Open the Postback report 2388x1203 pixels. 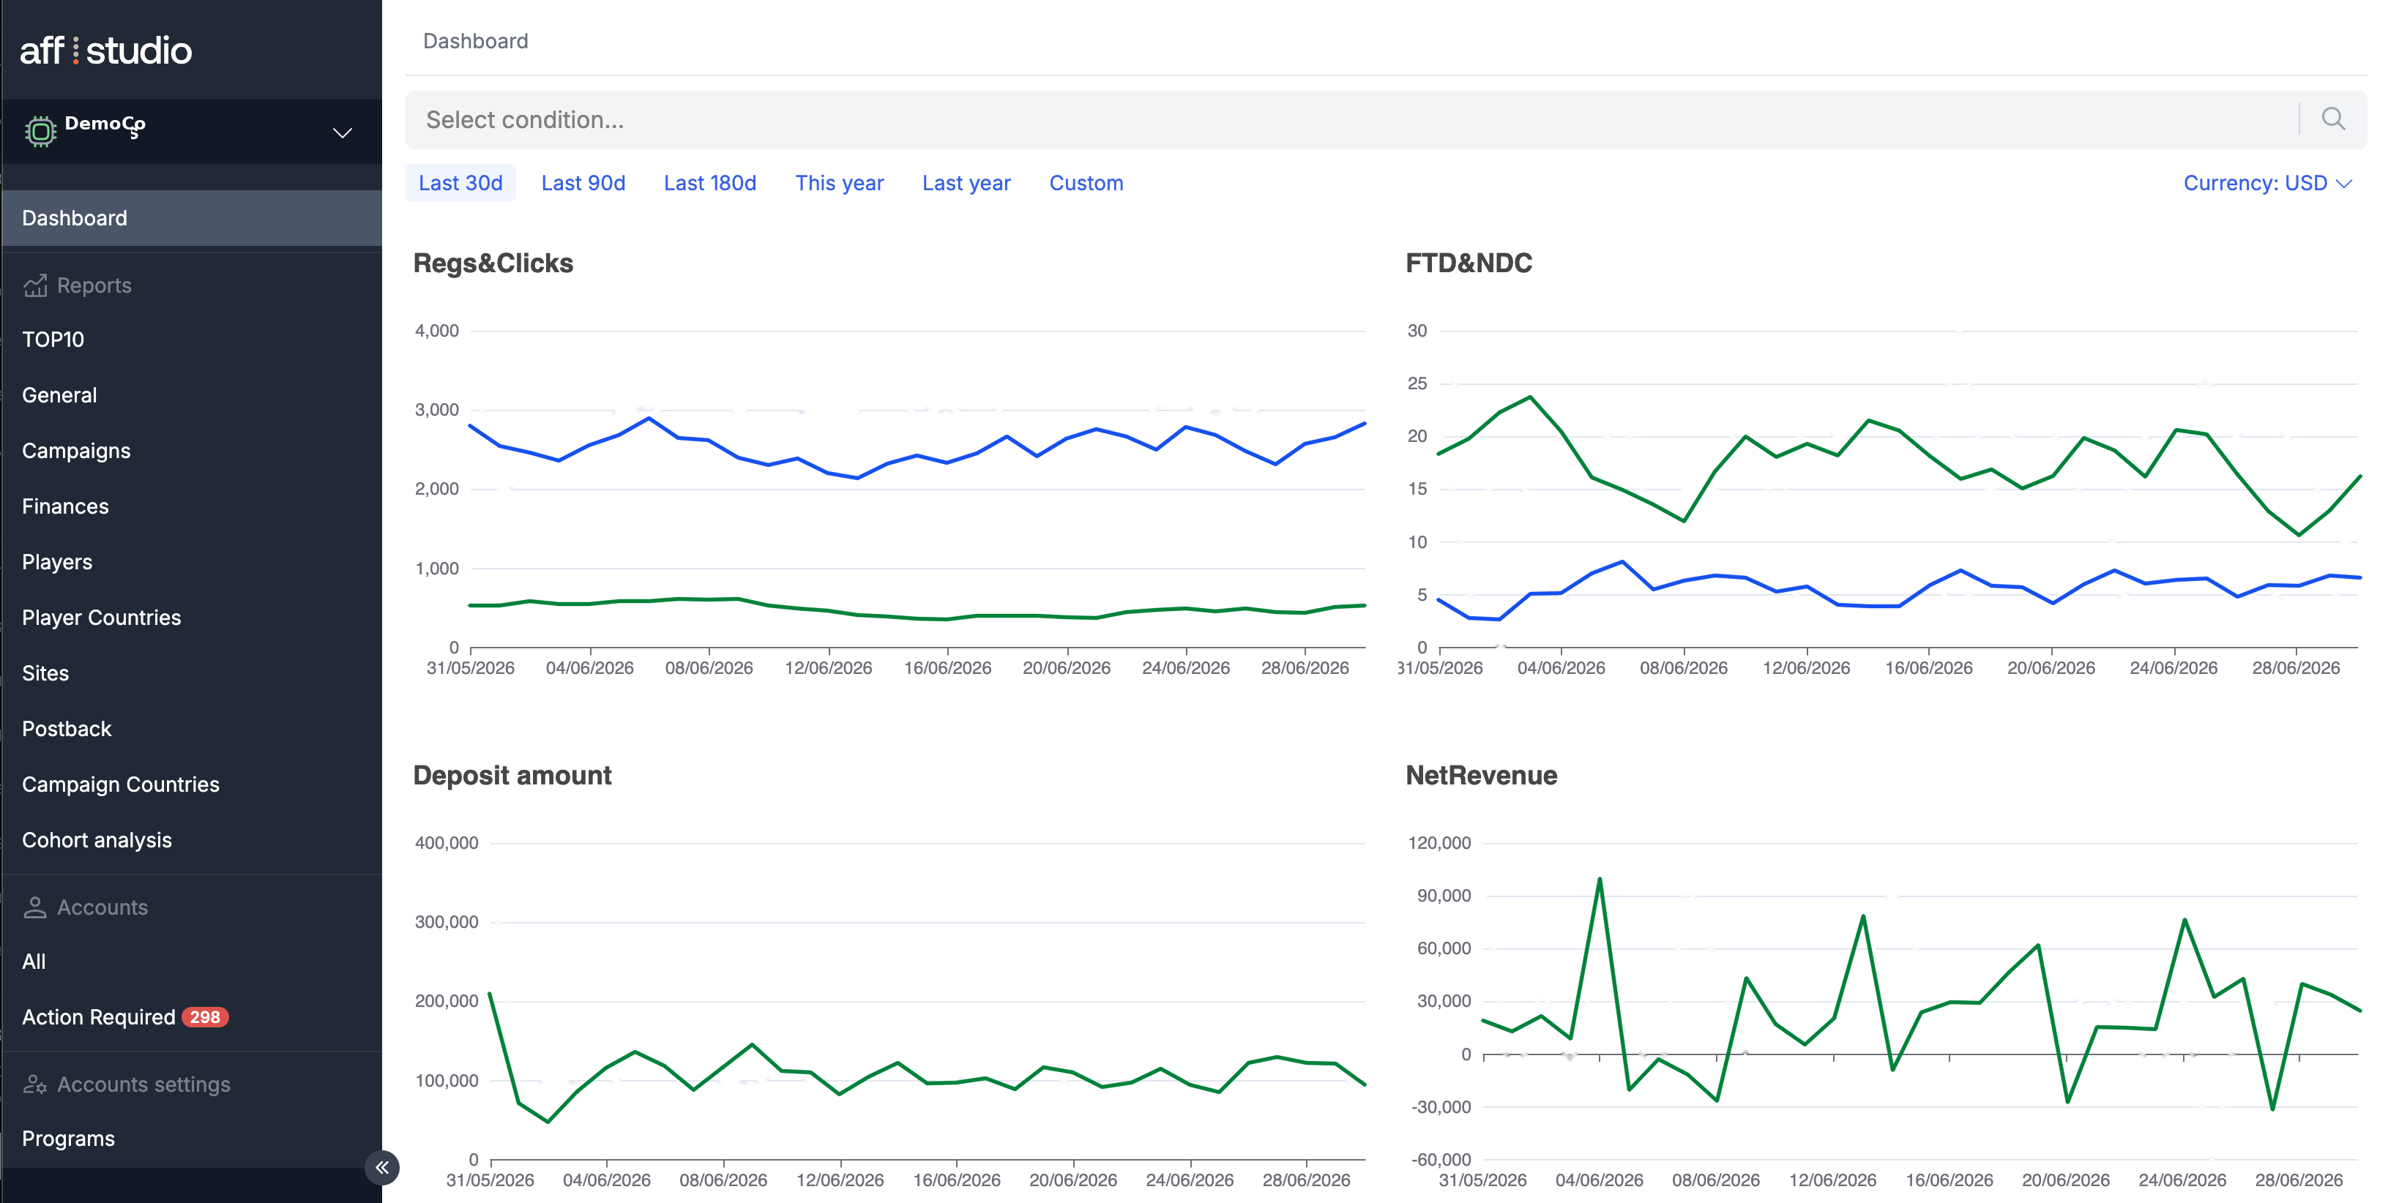[67, 729]
